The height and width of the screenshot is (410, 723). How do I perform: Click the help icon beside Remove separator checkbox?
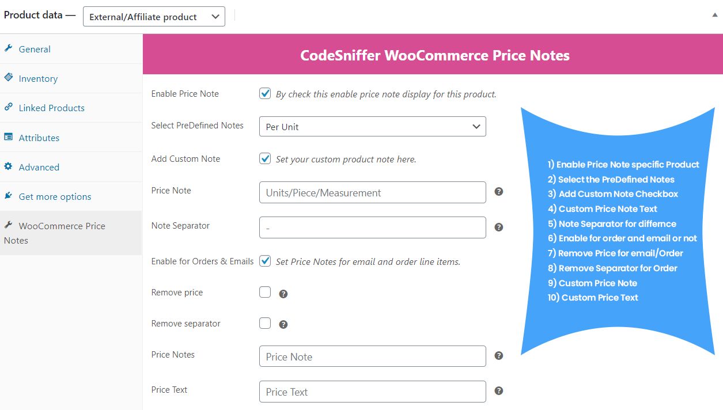point(283,324)
